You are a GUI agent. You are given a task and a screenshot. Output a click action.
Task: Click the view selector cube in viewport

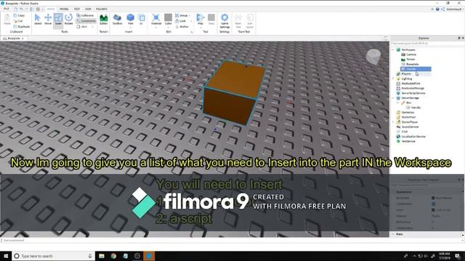[x=373, y=56]
